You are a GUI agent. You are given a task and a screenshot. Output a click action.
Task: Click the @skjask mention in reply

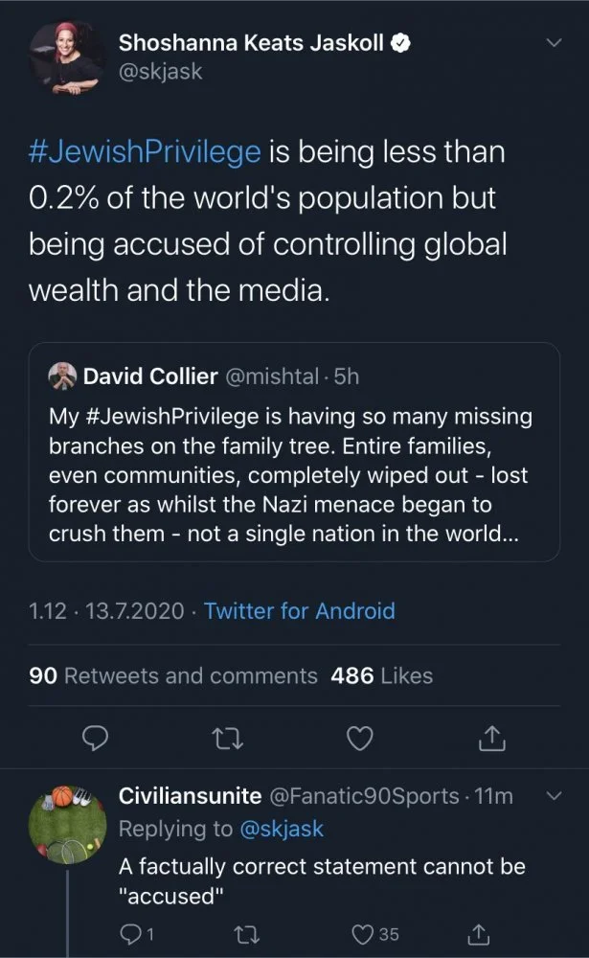280,829
